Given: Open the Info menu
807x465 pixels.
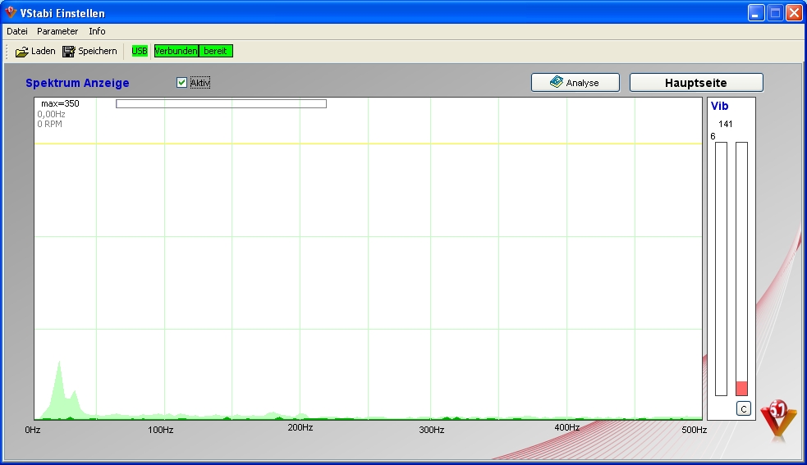Looking at the screenshot, I should 97,31.
